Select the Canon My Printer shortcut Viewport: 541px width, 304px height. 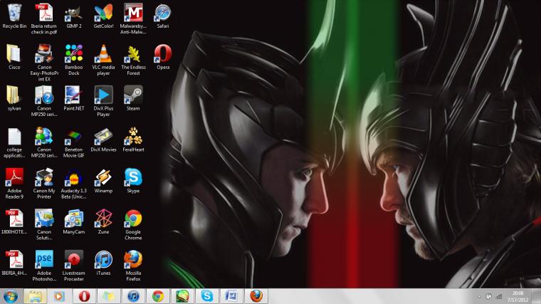(x=44, y=184)
